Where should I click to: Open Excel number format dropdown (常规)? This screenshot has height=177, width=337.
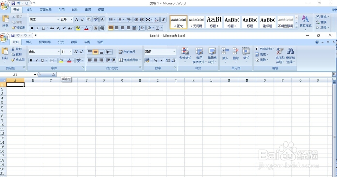(174, 52)
